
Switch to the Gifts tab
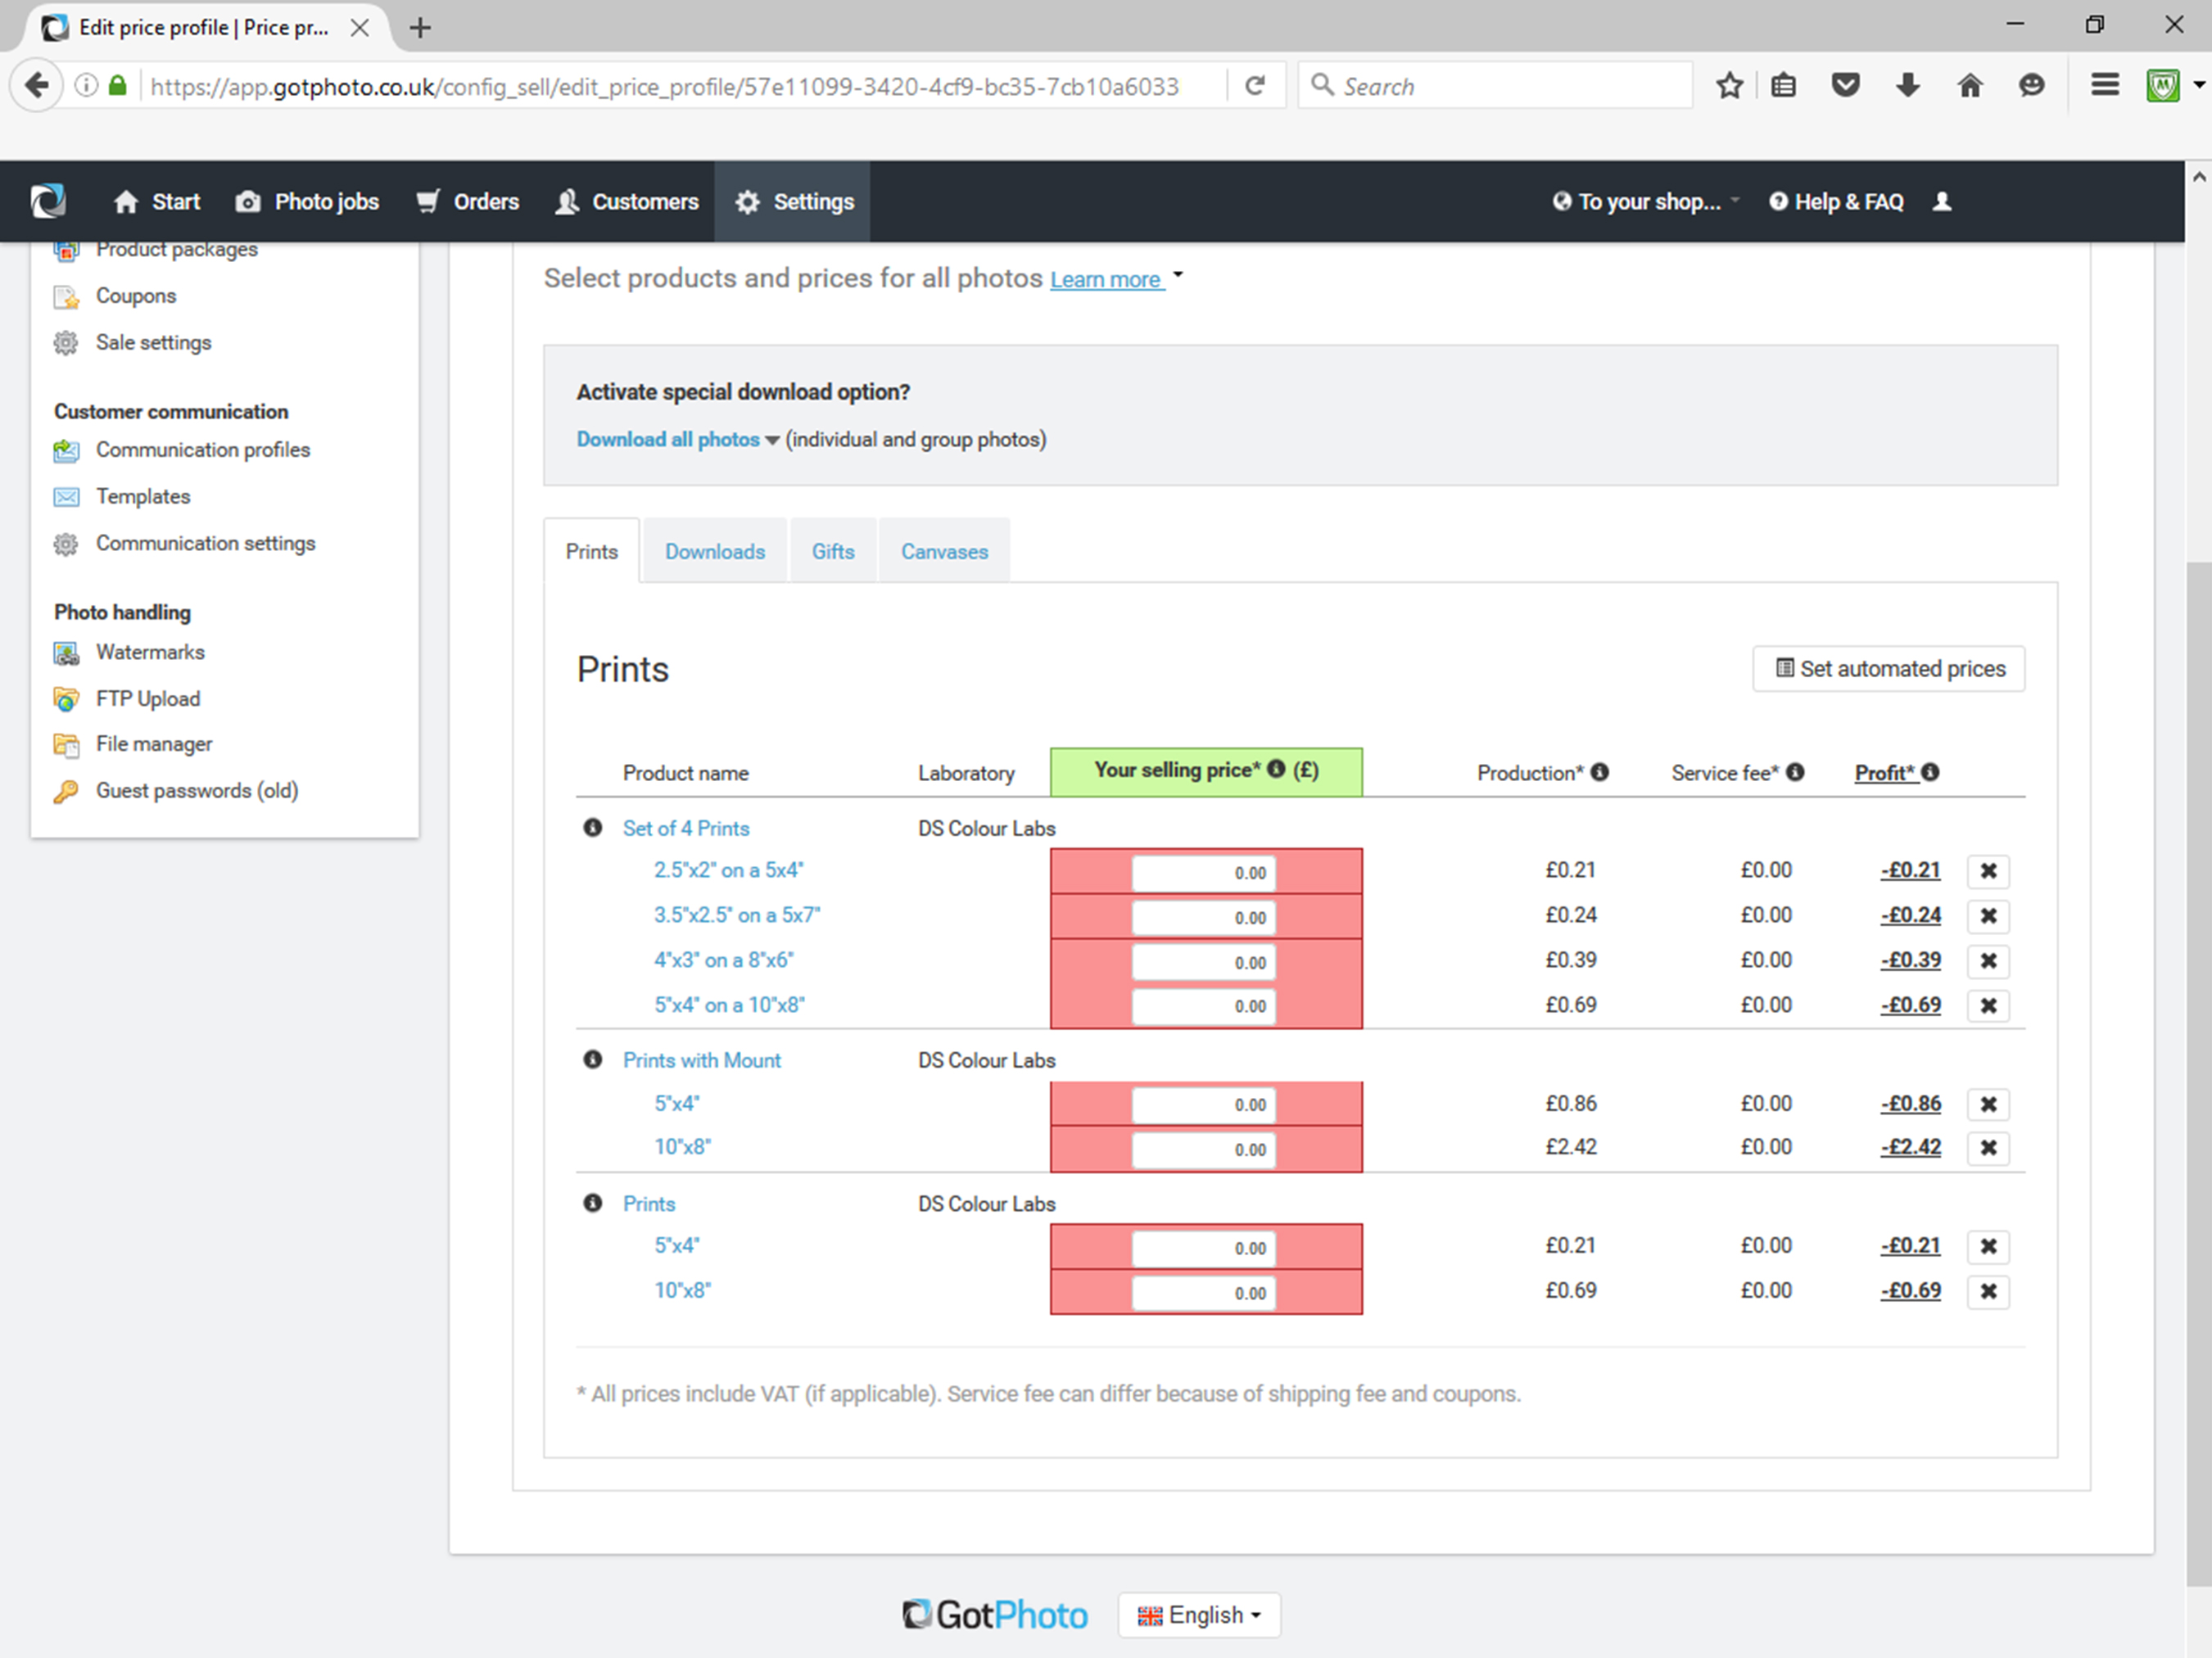point(833,551)
